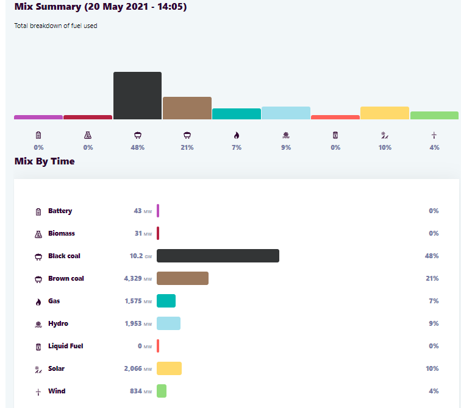Click the teal Gas horizontal bar
Screen dimensions: 461x408
pyautogui.click(x=166, y=301)
